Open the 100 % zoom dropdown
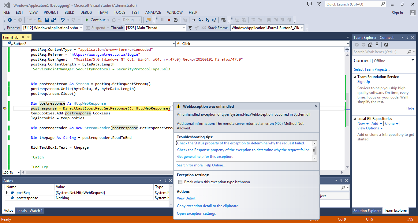 pos(18,173)
